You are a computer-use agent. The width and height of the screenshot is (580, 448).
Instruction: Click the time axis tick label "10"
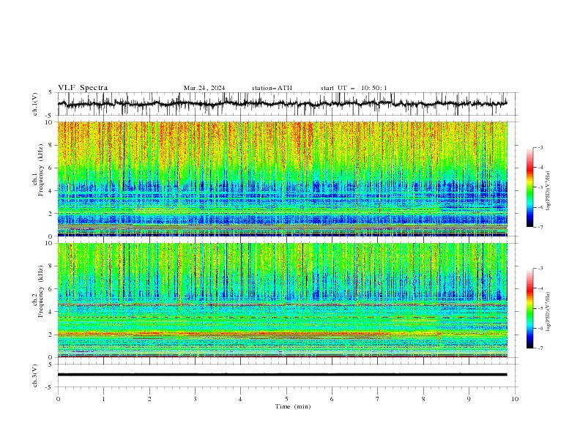[x=515, y=399]
